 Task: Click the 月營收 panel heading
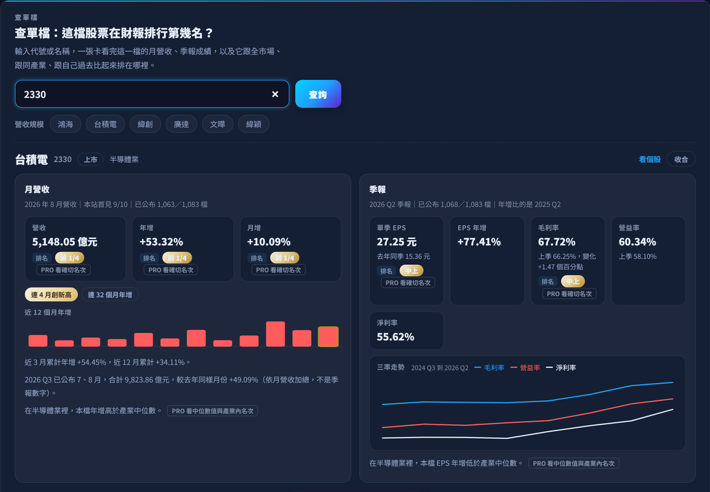[37, 190]
